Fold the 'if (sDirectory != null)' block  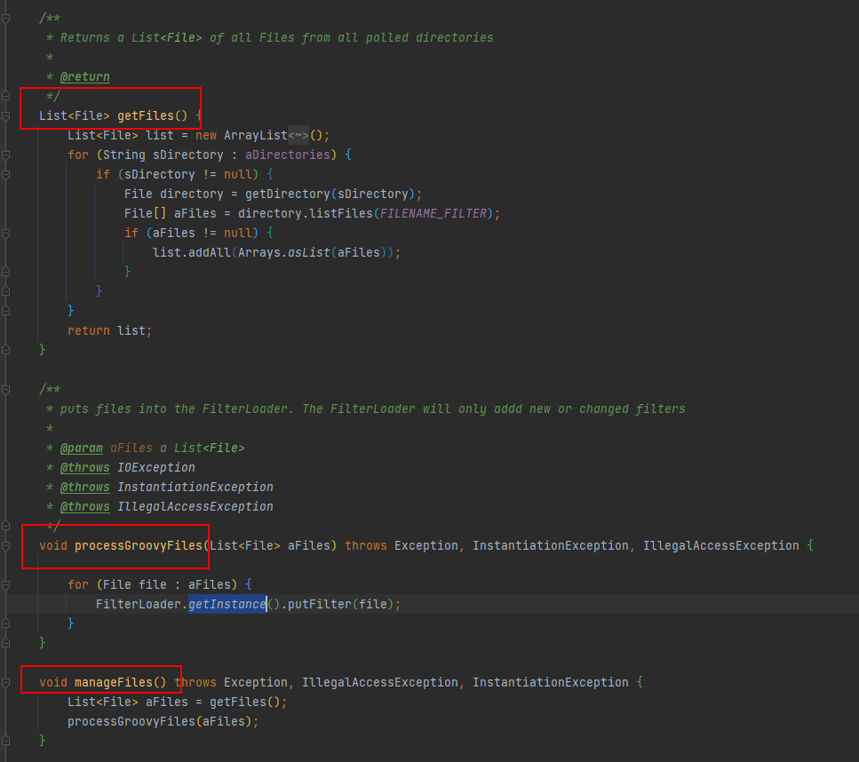pos(5,175)
